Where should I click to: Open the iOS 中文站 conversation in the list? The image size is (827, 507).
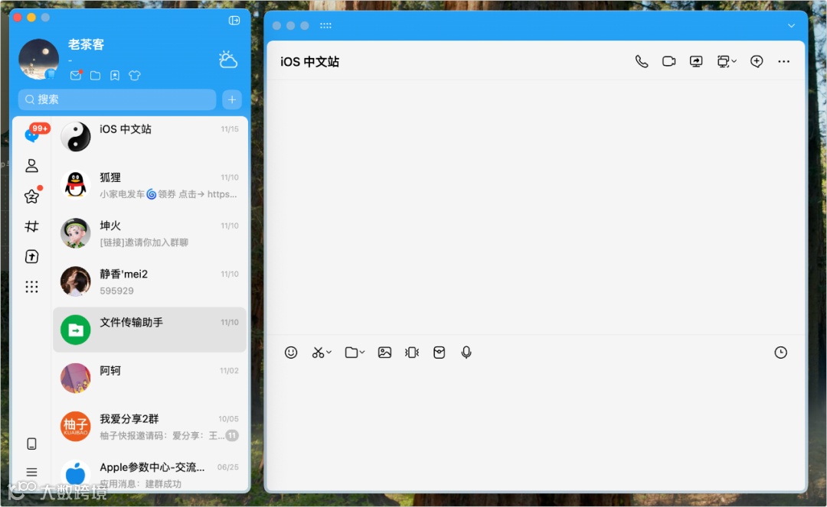tap(150, 136)
